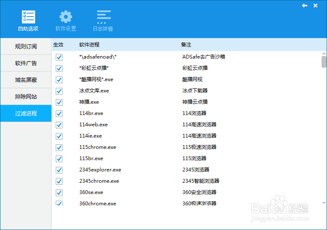The image size is (327, 230).
Task: Toggle checkbox for 115br.exe
Action: pyautogui.click(x=59, y=159)
